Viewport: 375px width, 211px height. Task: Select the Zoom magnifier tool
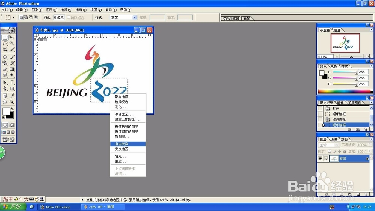click(12, 102)
